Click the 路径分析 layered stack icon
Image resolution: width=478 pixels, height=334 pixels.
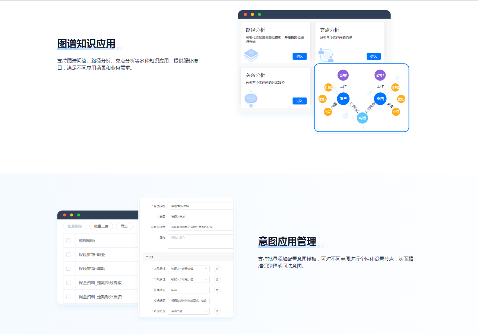point(251,55)
